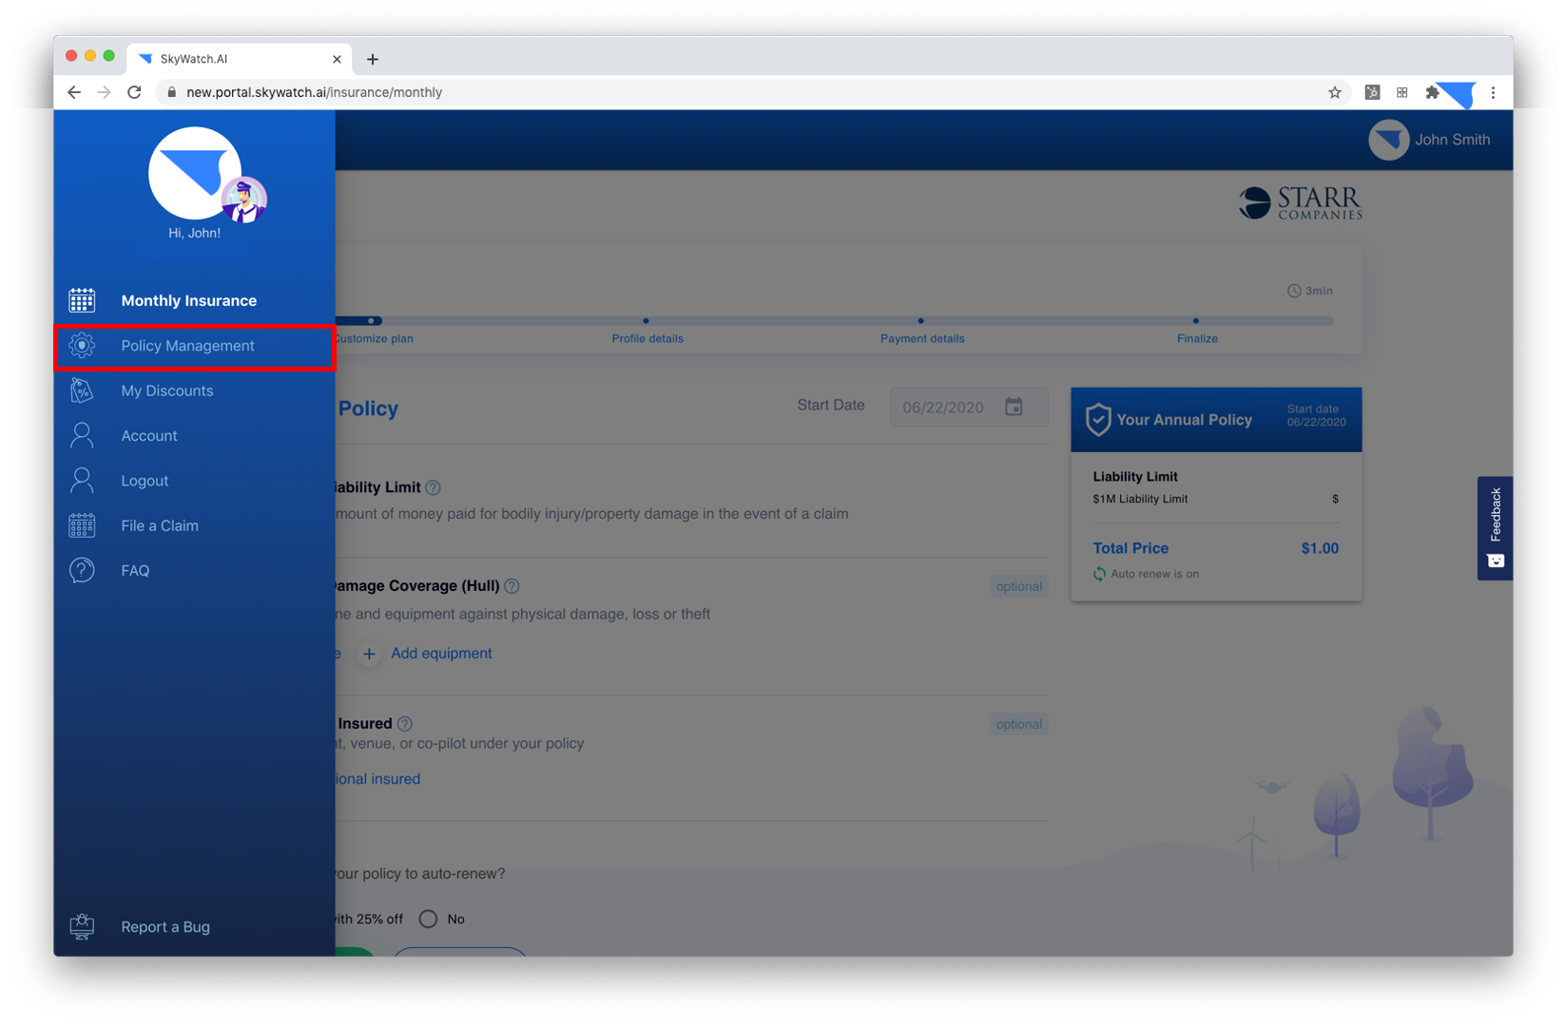Click the SkyWatch extension icon in toolbar

(x=1457, y=93)
